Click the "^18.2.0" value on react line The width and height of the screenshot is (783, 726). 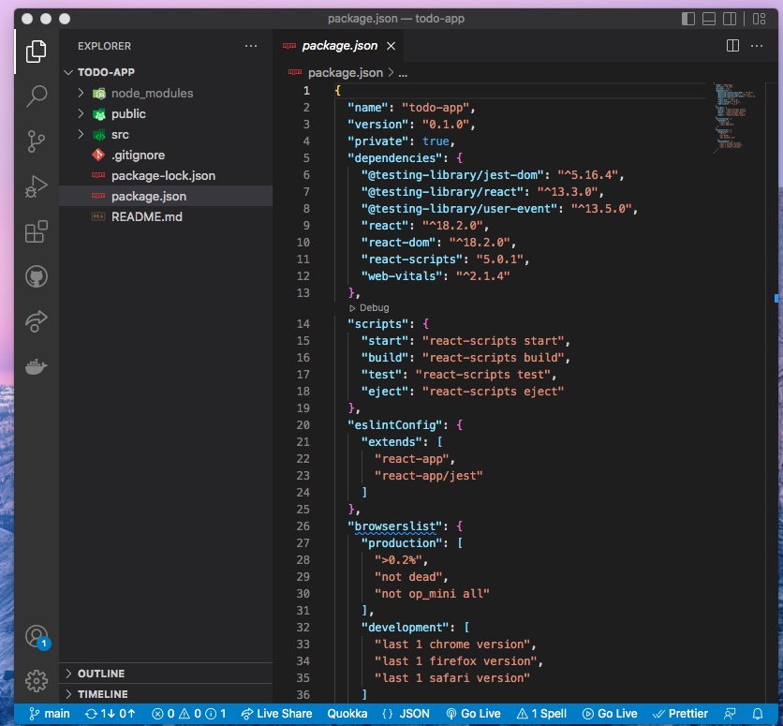452,226
